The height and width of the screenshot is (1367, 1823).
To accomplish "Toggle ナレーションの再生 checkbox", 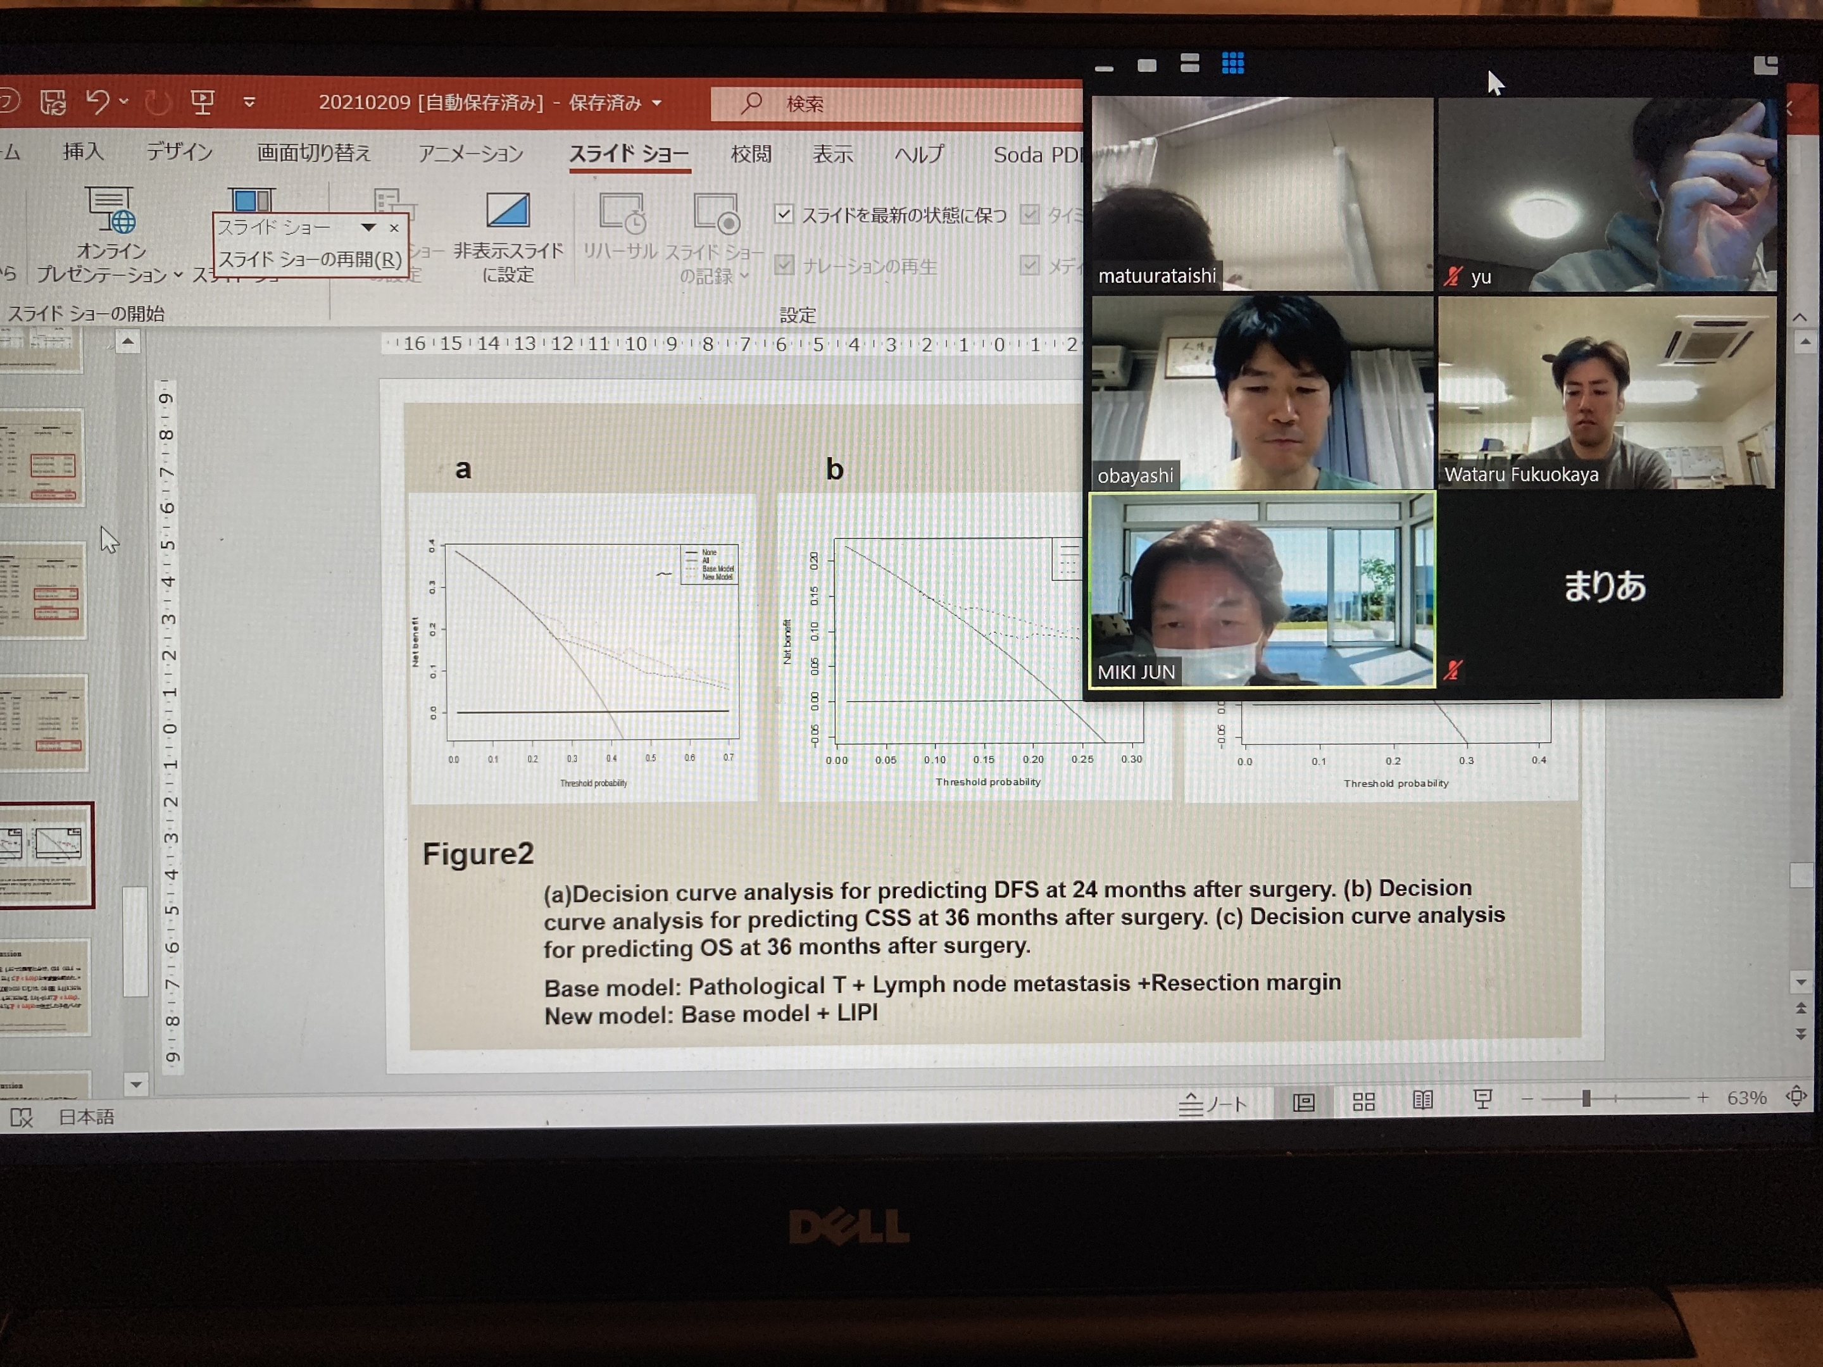I will [784, 265].
